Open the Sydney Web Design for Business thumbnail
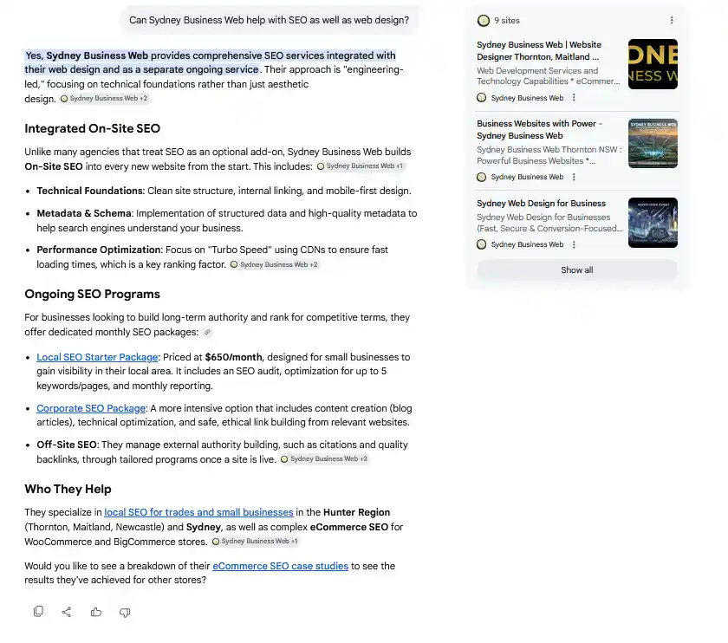The width and height of the screenshot is (728, 643). (653, 223)
